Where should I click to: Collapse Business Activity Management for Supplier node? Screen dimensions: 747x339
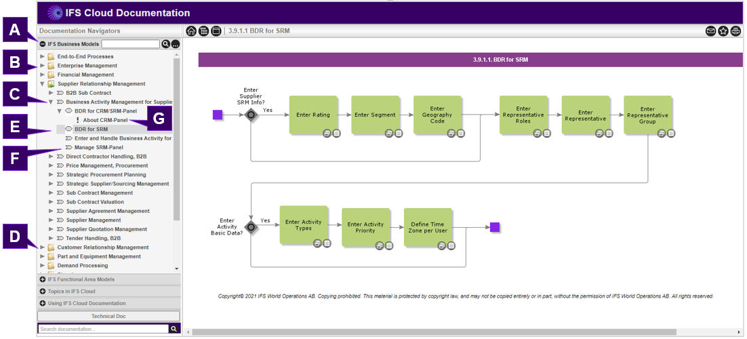[x=51, y=102]
